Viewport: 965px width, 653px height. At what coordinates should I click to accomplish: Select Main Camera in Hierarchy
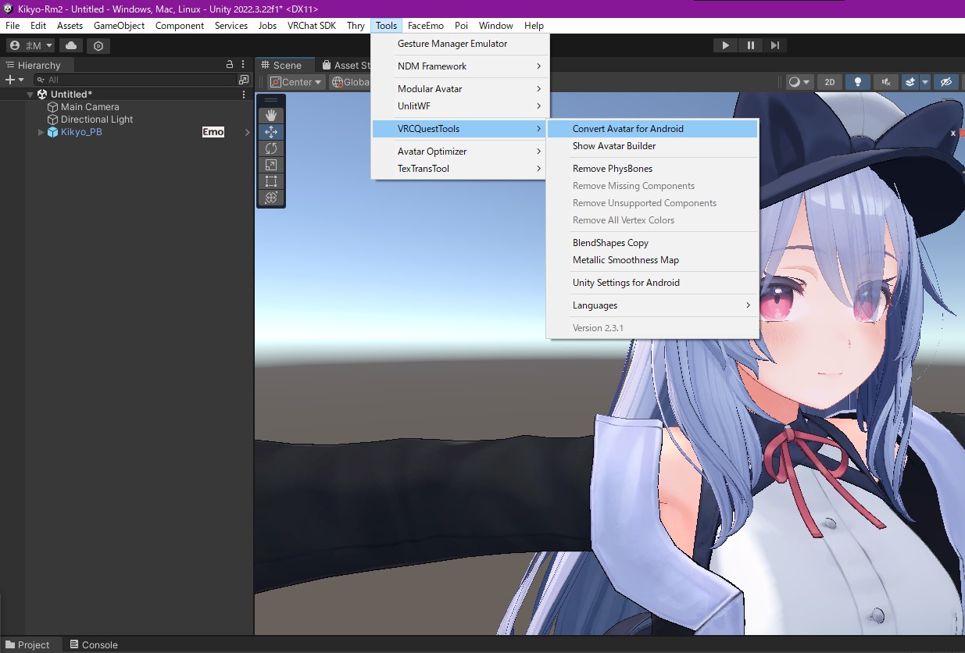[90, 107]
